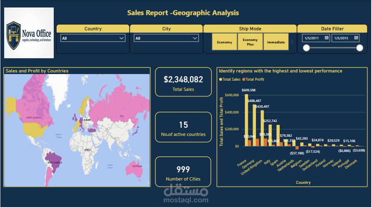Select Brazil on the world map

pos(54,159)
